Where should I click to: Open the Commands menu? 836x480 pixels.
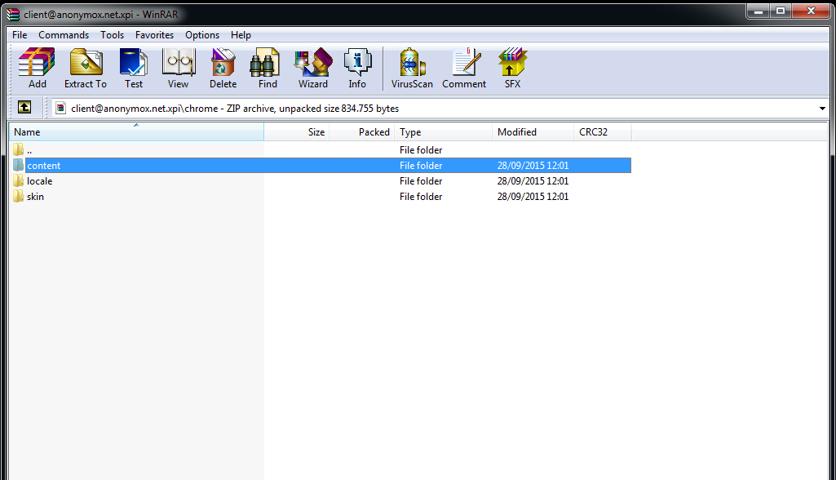pyautogui.click(x=64, y=35)
